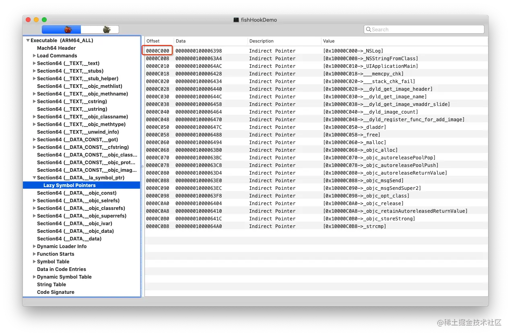The image size is (511, 336).
Task: Click offset 0000C090 cell
Action: [158, 188]
